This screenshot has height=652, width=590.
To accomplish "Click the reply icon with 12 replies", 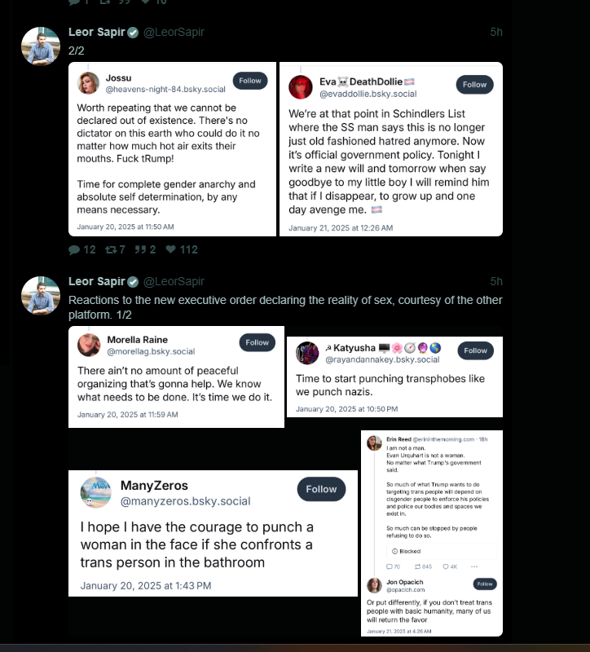I will 74,249.
